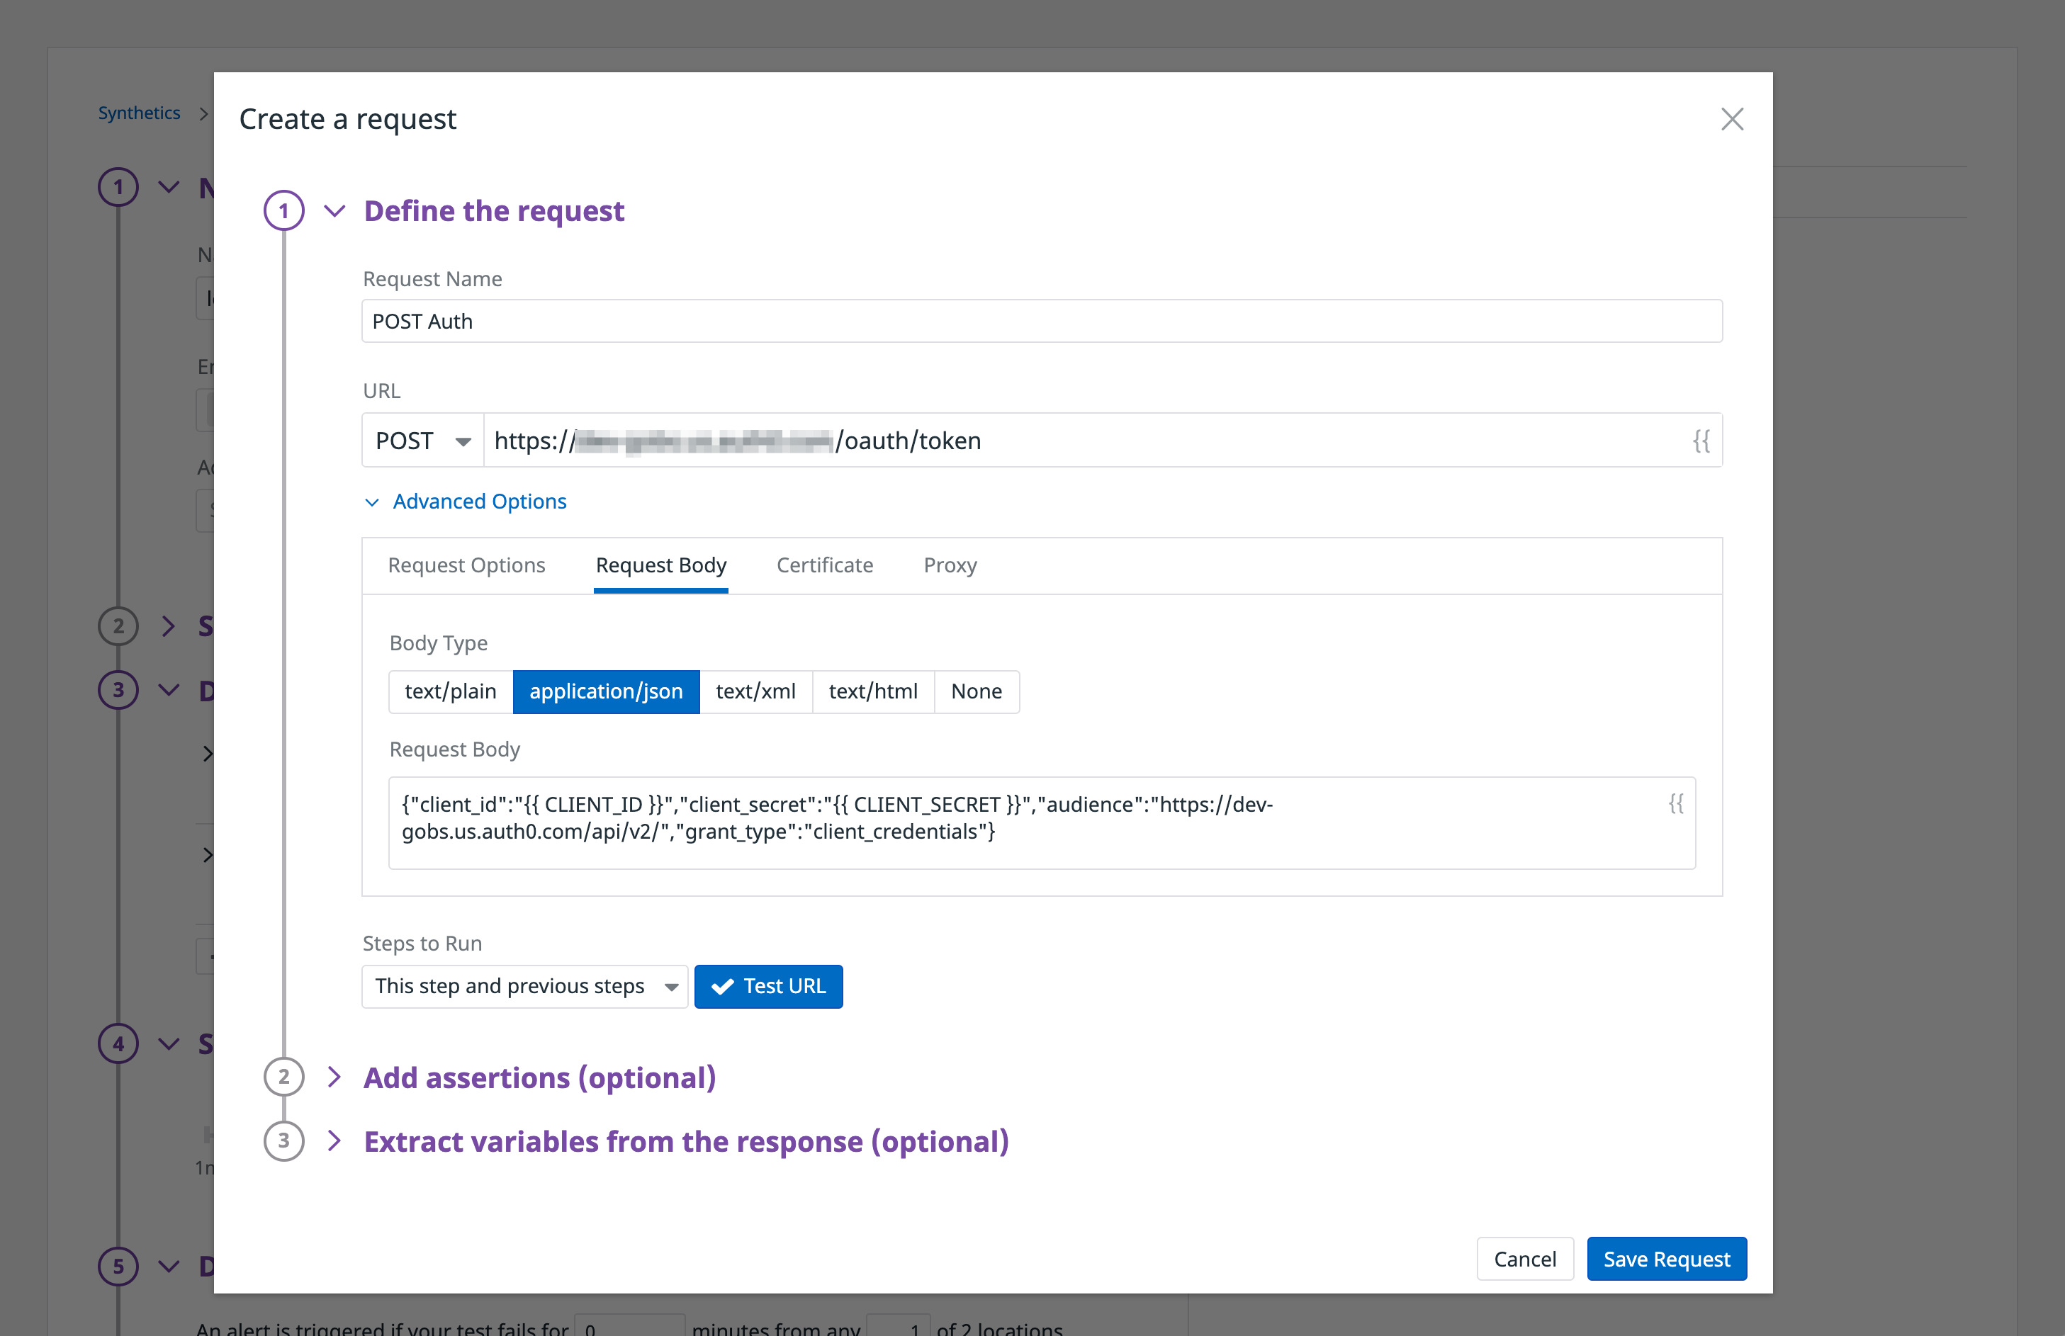Open the POST method dropdown
The image size is (2065, 1336).
(422, 440)
